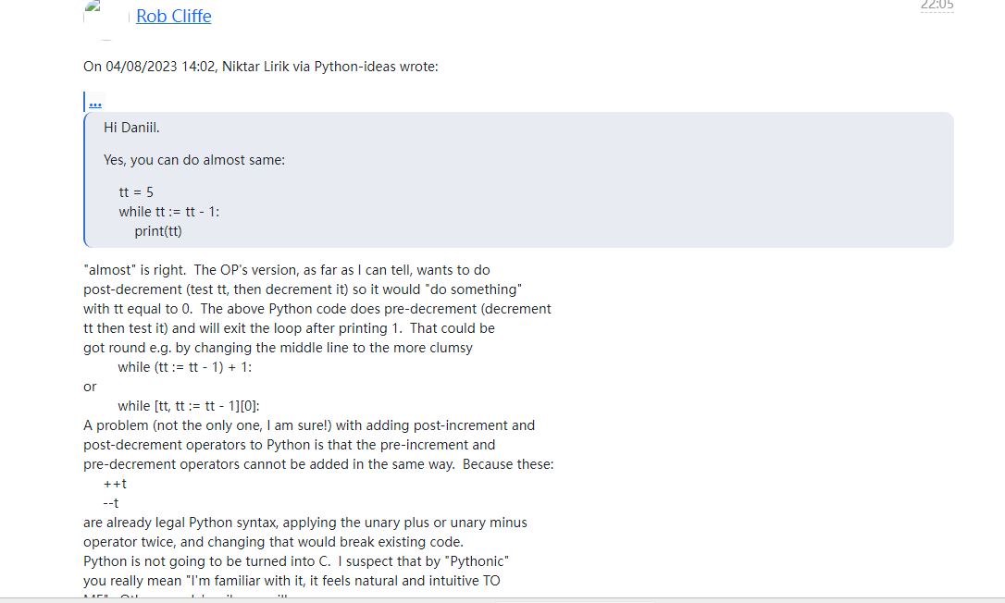Click 'Yes, you can do almost same:' text
The width and height of the screenshot is (1005, 603).
point(194,160)
